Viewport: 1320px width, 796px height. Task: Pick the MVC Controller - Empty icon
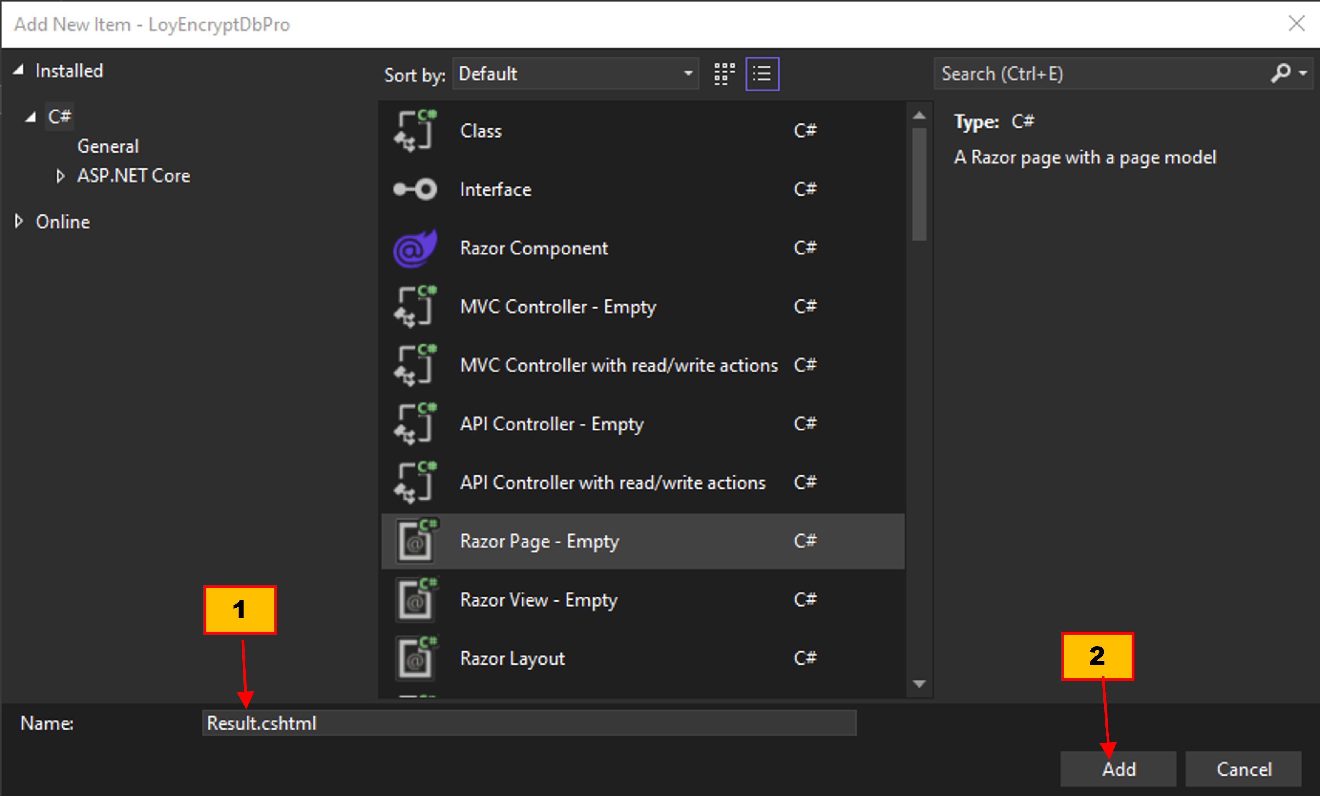(x=415, y=307)
